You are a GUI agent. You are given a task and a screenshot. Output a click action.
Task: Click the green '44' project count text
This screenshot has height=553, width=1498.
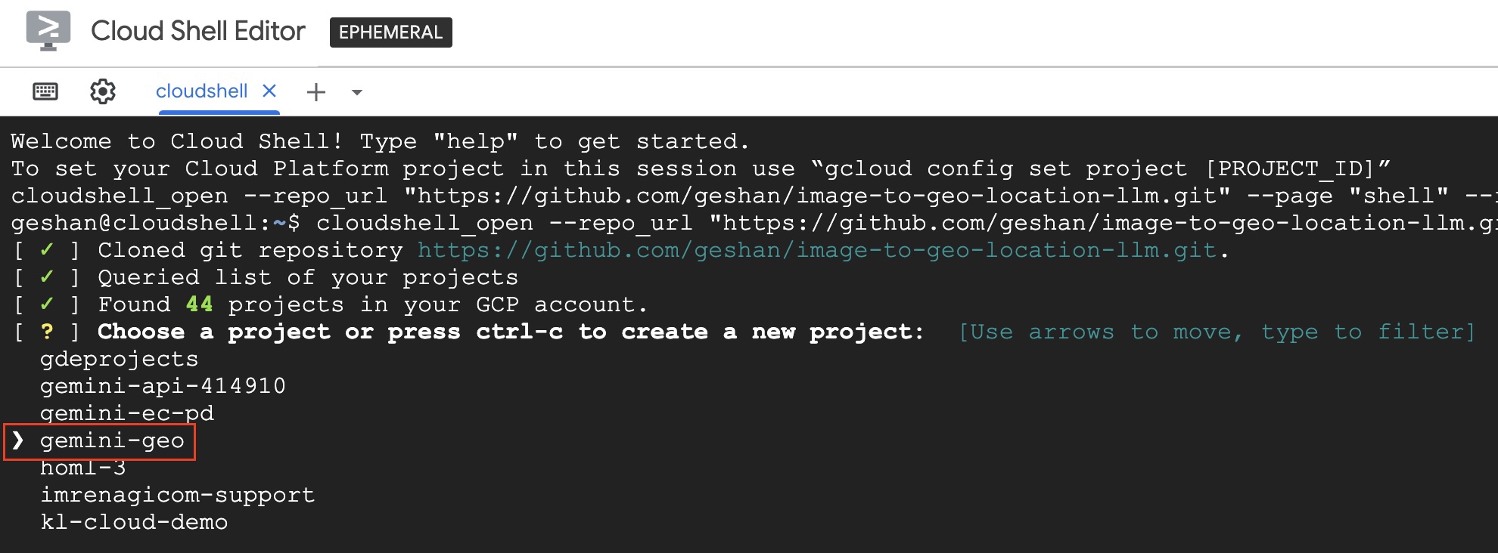coord(200,304)
